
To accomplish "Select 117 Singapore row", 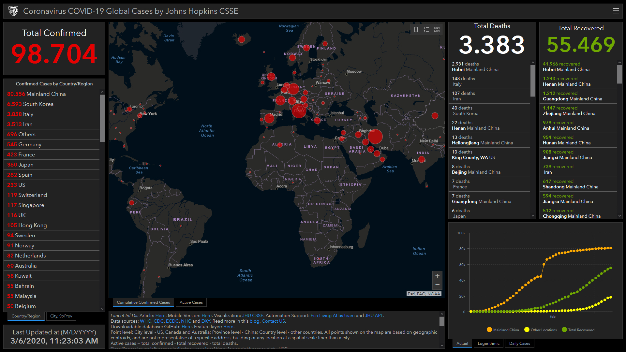I will [x=52, y=205].
